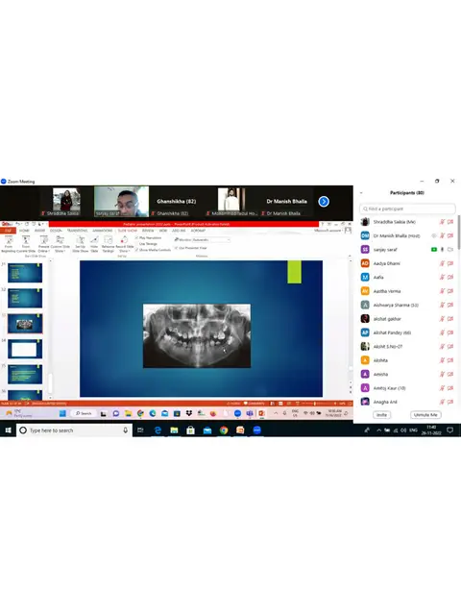The width and height of the screenshot is (461, 615).
Task: Open Google Chrome from the Windows taskbar
Action: (x=224, y=430)
